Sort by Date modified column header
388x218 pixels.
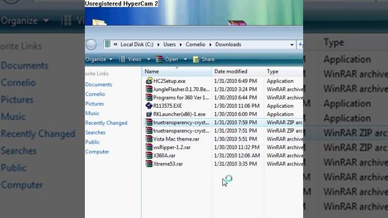238,71
